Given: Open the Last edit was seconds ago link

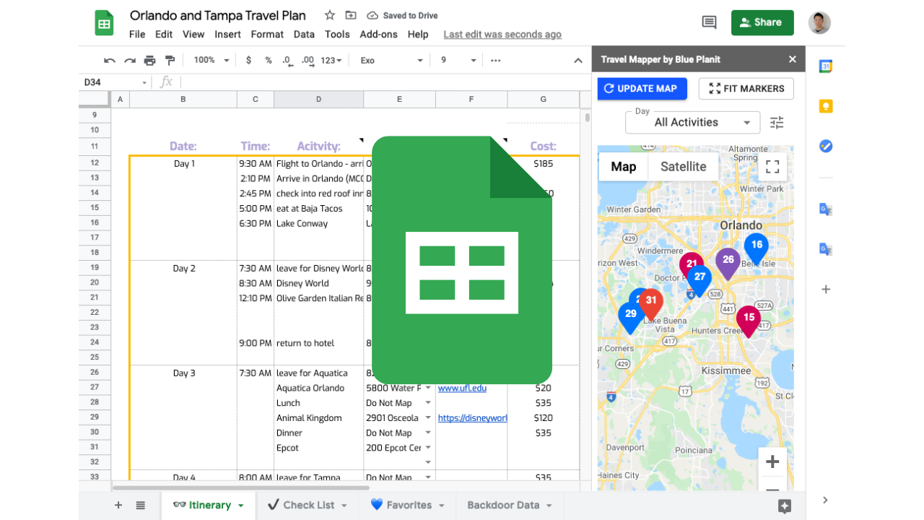Looking at the screenshot, I should coord(502,34).
